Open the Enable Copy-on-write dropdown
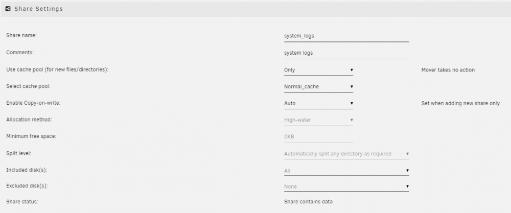Screen dimensions: 511x213 [319, 103]
